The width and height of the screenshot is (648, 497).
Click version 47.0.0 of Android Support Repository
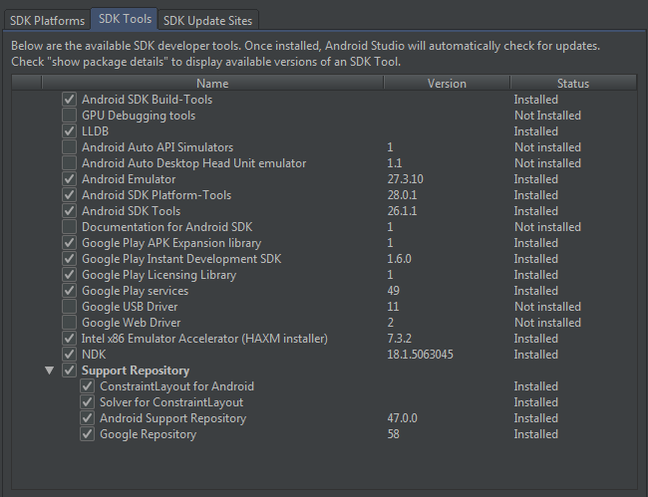(402, 418)
